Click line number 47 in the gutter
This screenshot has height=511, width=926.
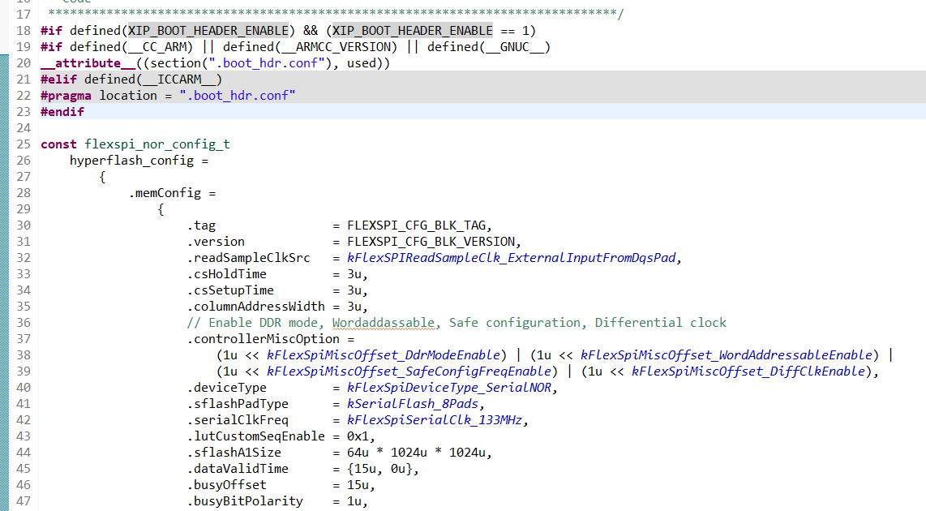[x=25, y=501]
